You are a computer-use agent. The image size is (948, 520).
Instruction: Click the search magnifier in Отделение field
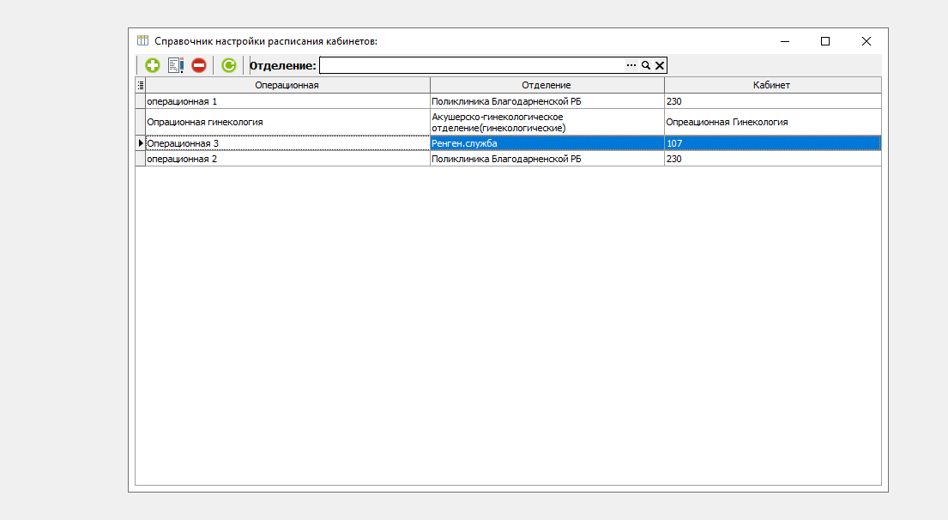(x=646, y=65)
